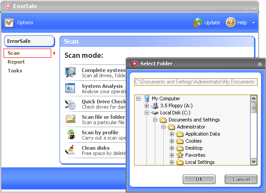The width and height of the screenshot is (266, 193).
Task: Click the Desktop folder icon
Action: click(180, 148)
